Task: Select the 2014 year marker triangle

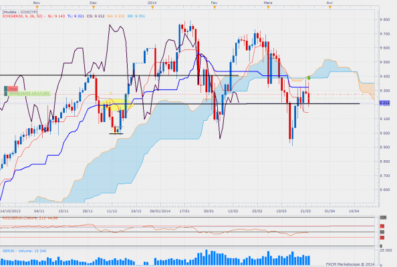Action: point(152,7)
